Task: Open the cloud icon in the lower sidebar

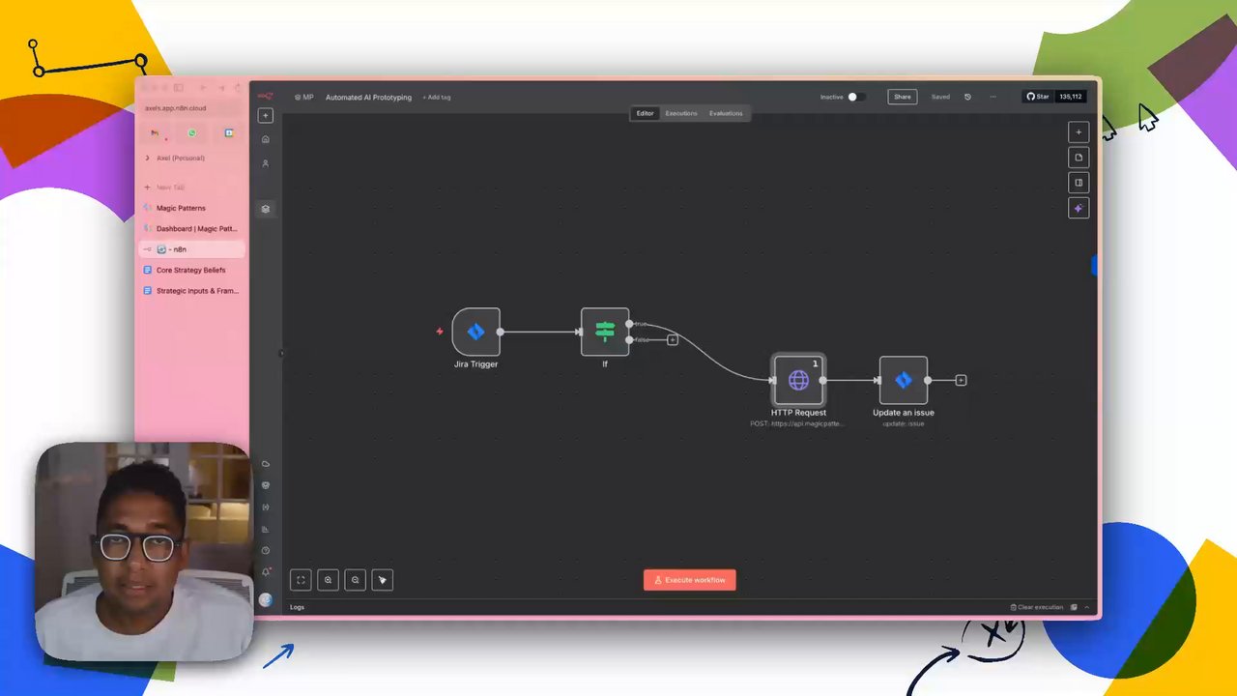Action: (x=266, y=464)
